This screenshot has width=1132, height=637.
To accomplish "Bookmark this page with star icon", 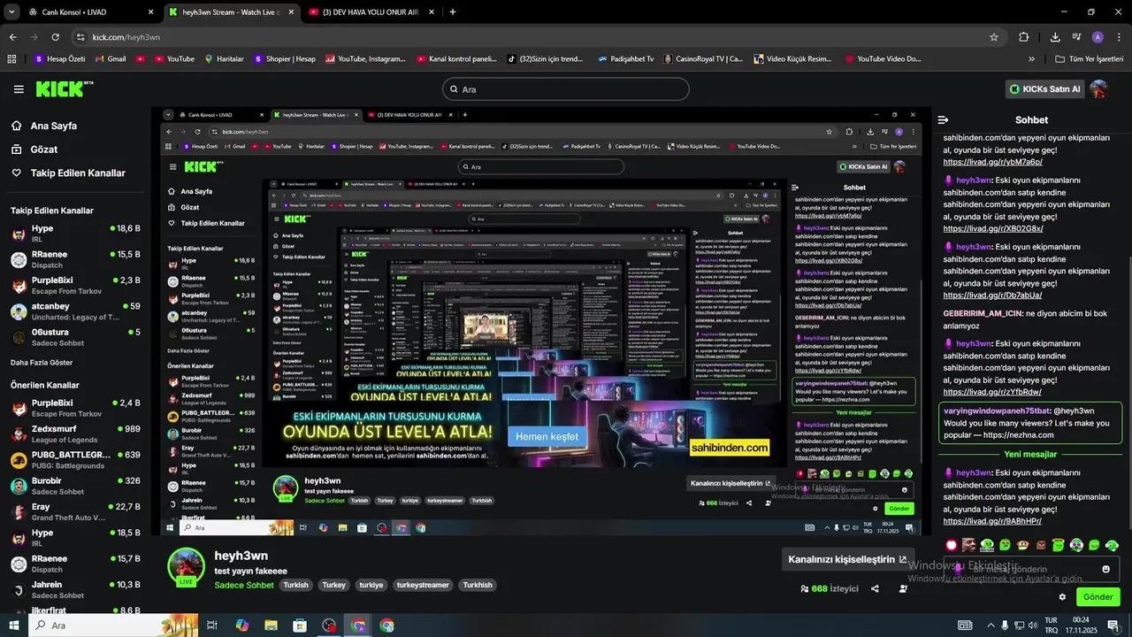I will pos(994,37).
